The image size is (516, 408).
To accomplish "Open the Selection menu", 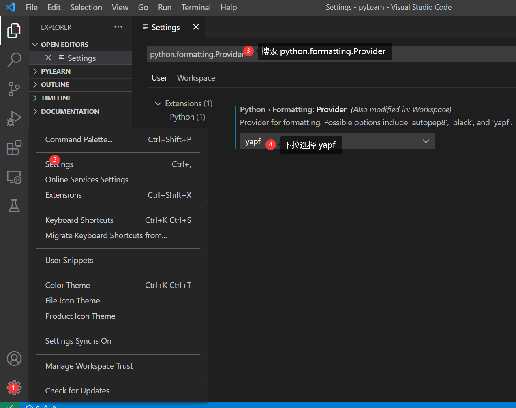I will [86, 7].
